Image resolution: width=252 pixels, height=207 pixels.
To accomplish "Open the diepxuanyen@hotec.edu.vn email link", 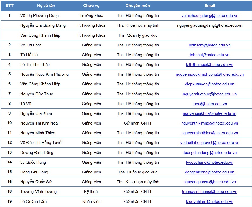I will coord(210,84).
